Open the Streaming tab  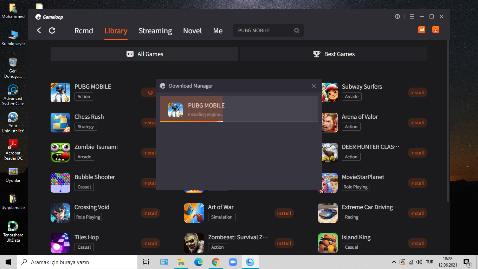pyautogui.click(x=155, y=31)
